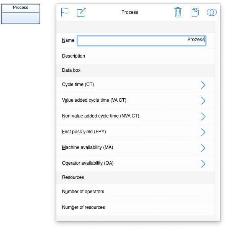Focus the Name field containing Prozess

(x=141, y=41)
